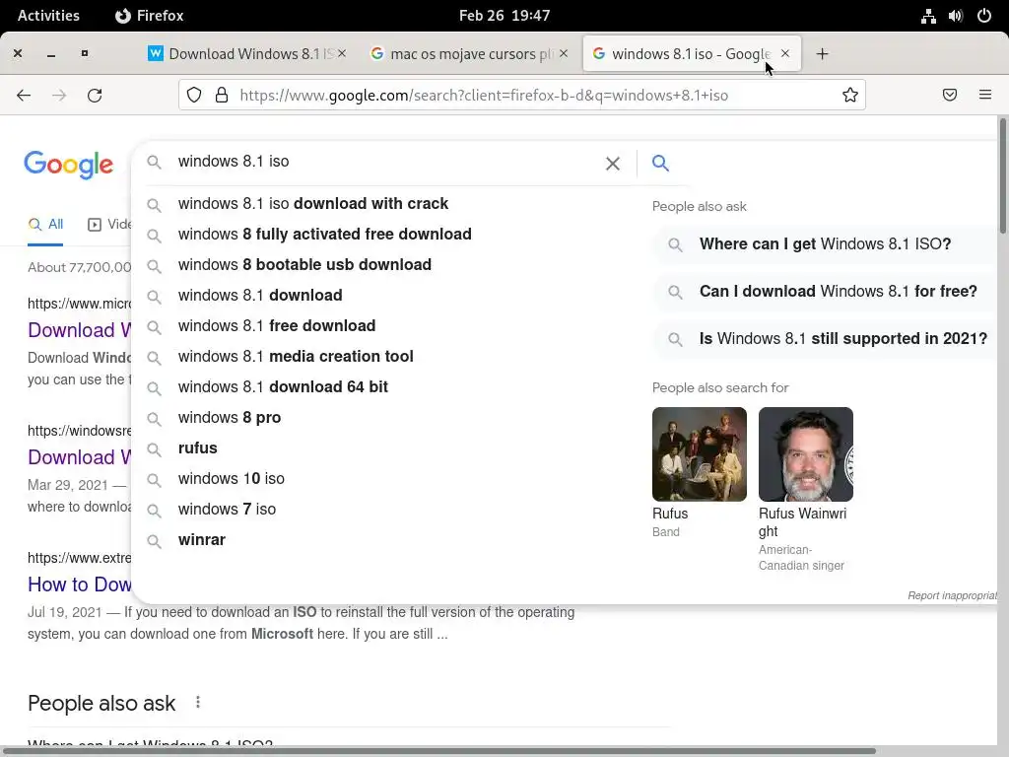The image size is (1009, 757).
Task: Bookmark this page with the star icon
Action: coord(850,96)
